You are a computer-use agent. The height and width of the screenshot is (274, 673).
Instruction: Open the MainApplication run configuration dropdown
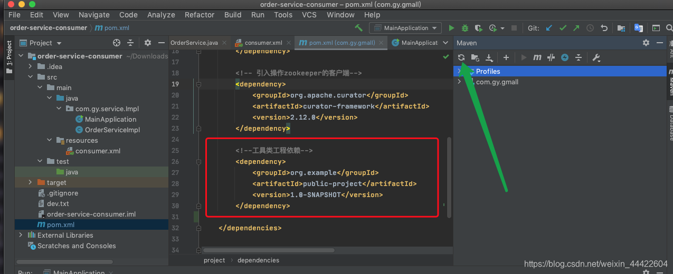[x=405, y=28]
